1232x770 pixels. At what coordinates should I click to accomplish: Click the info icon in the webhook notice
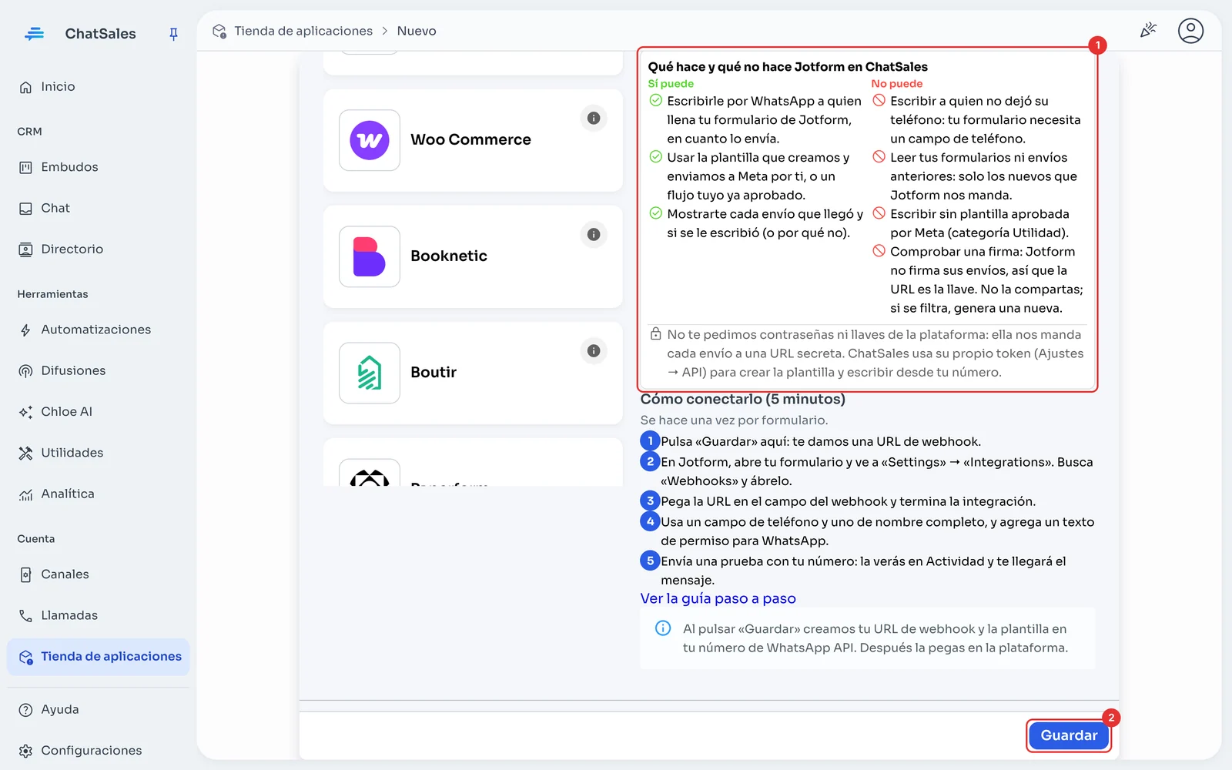point(663,628)
